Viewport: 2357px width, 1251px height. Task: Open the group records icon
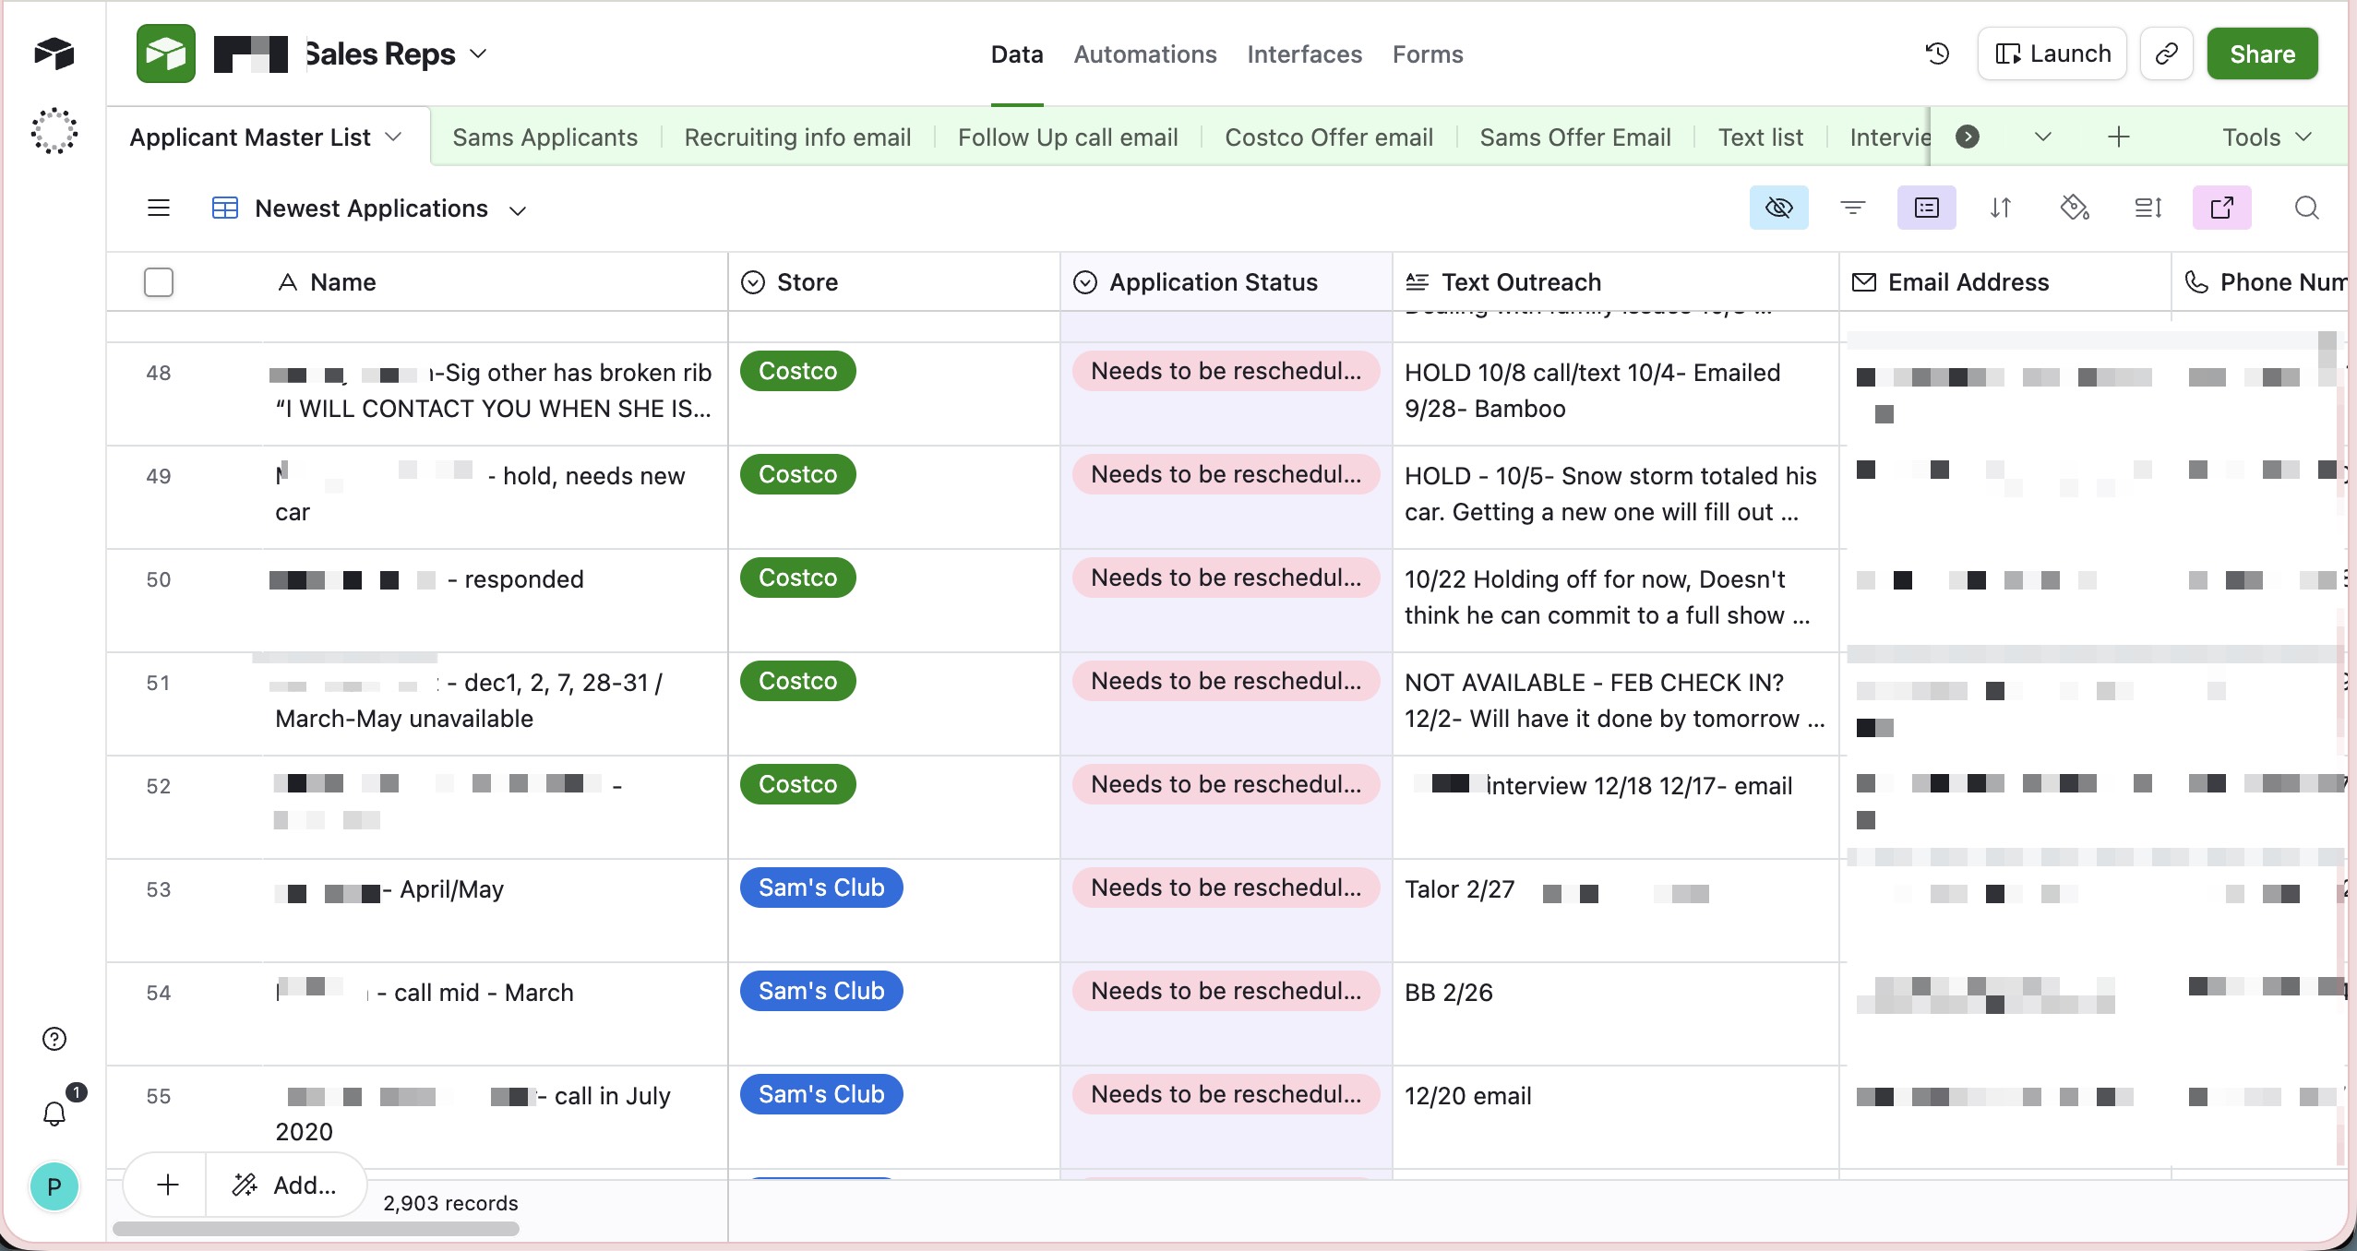(1927, 208)
